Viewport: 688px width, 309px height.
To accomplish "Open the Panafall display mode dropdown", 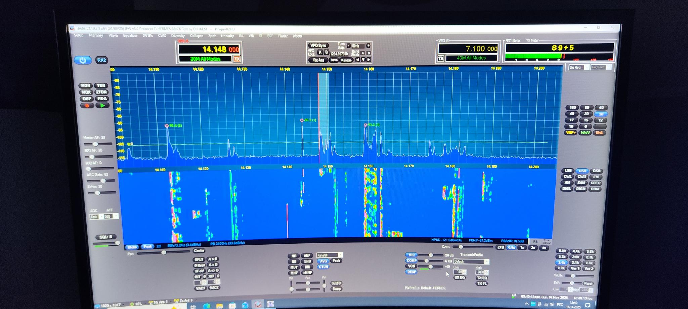I will click(340, 255).
